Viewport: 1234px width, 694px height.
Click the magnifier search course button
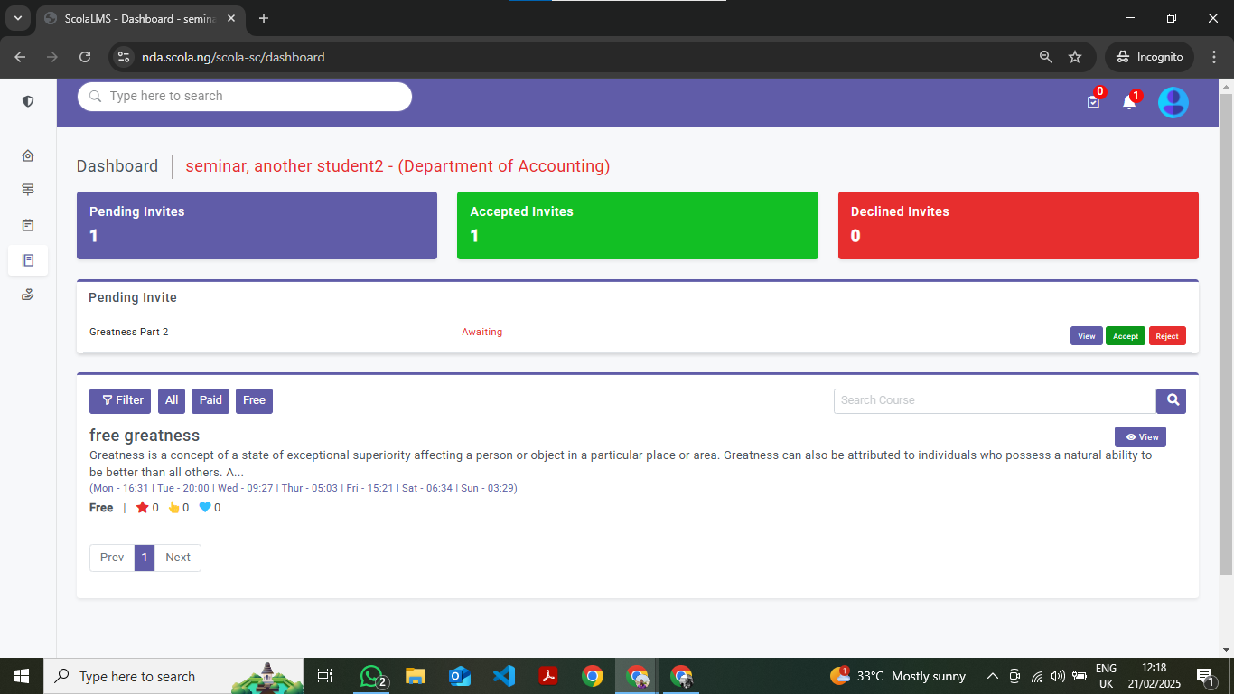[1172, 400]
